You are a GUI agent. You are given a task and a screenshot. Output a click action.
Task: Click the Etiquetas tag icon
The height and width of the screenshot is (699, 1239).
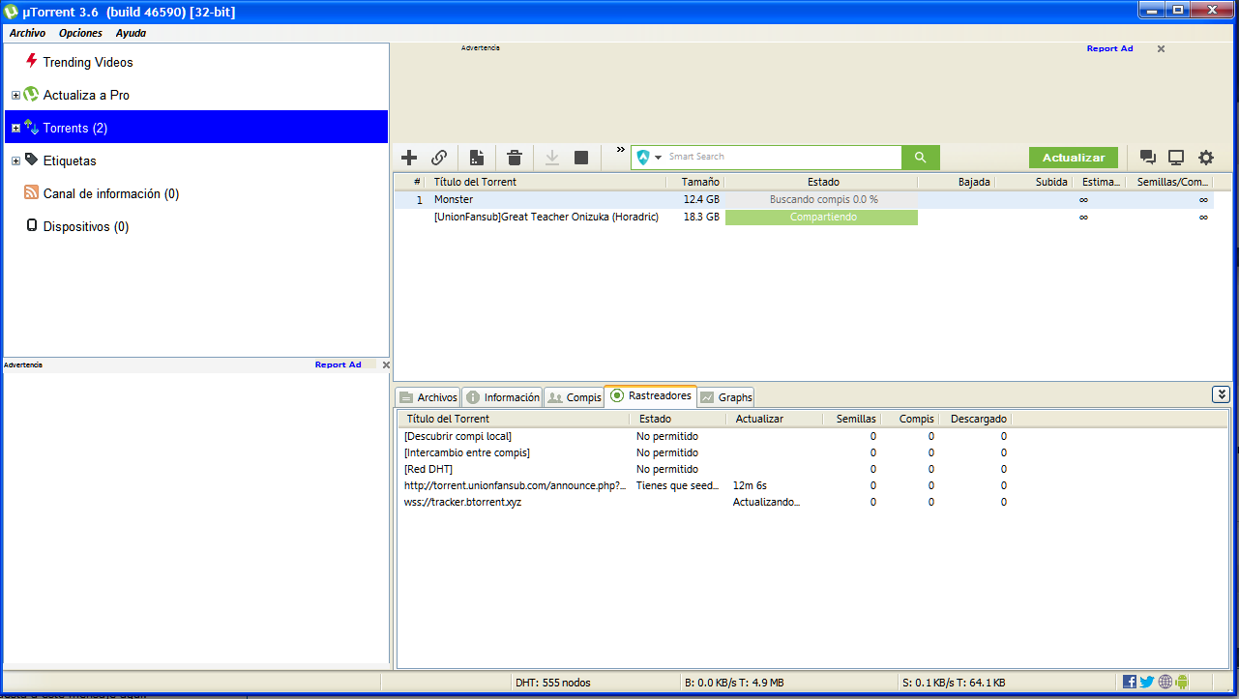click(31, 160)
